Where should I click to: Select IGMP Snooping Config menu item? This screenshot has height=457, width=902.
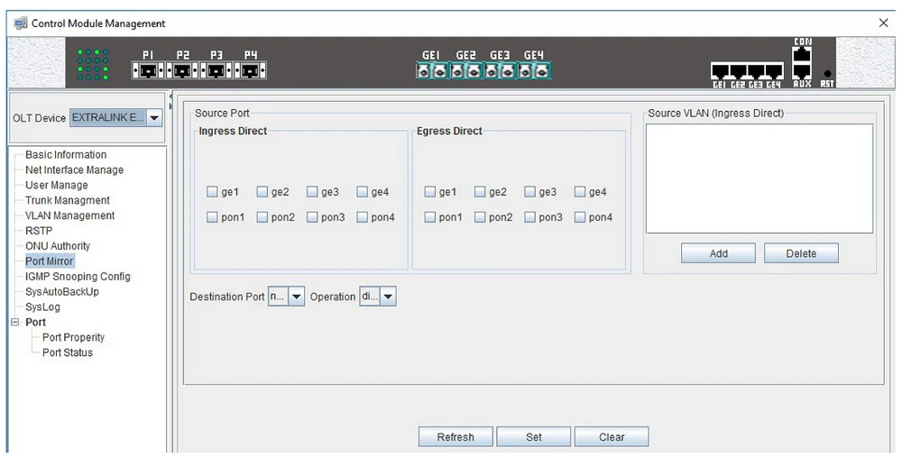click(x=78, y=277)
